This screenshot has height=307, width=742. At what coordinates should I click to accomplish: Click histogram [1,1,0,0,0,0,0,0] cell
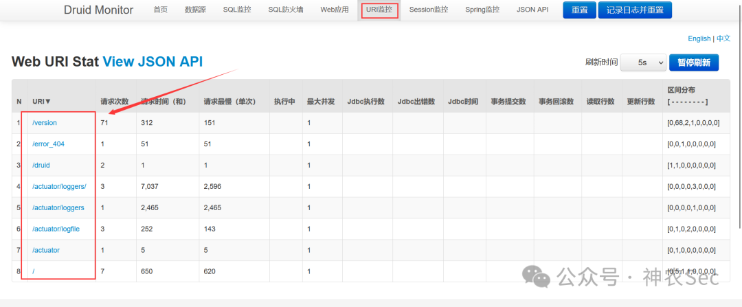691,165
